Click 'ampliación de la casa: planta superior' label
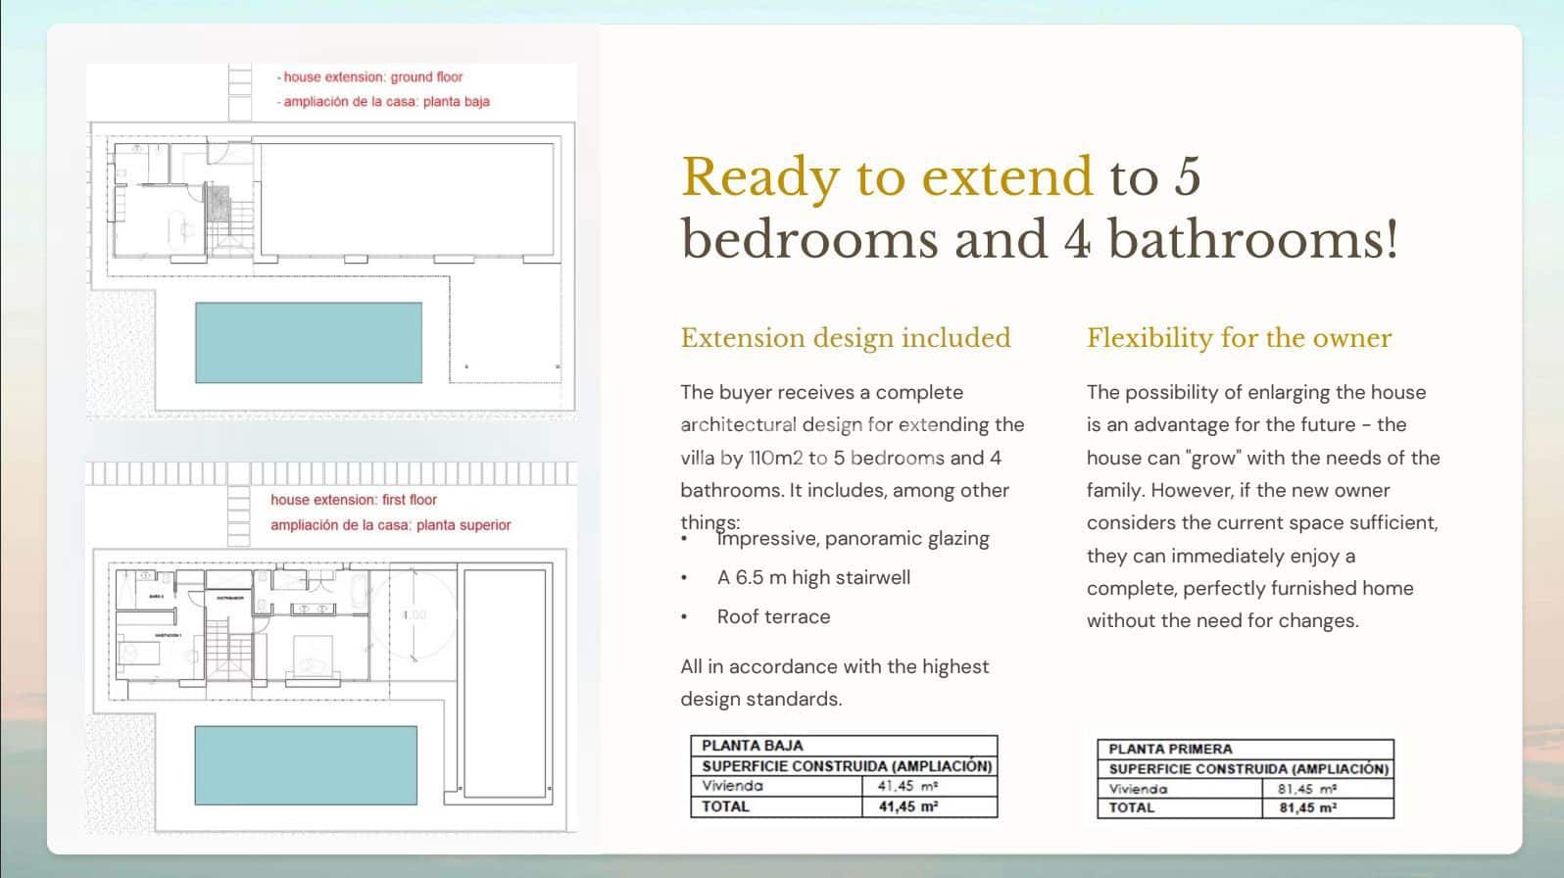1564x878 pixels. [x=390, y=525]
